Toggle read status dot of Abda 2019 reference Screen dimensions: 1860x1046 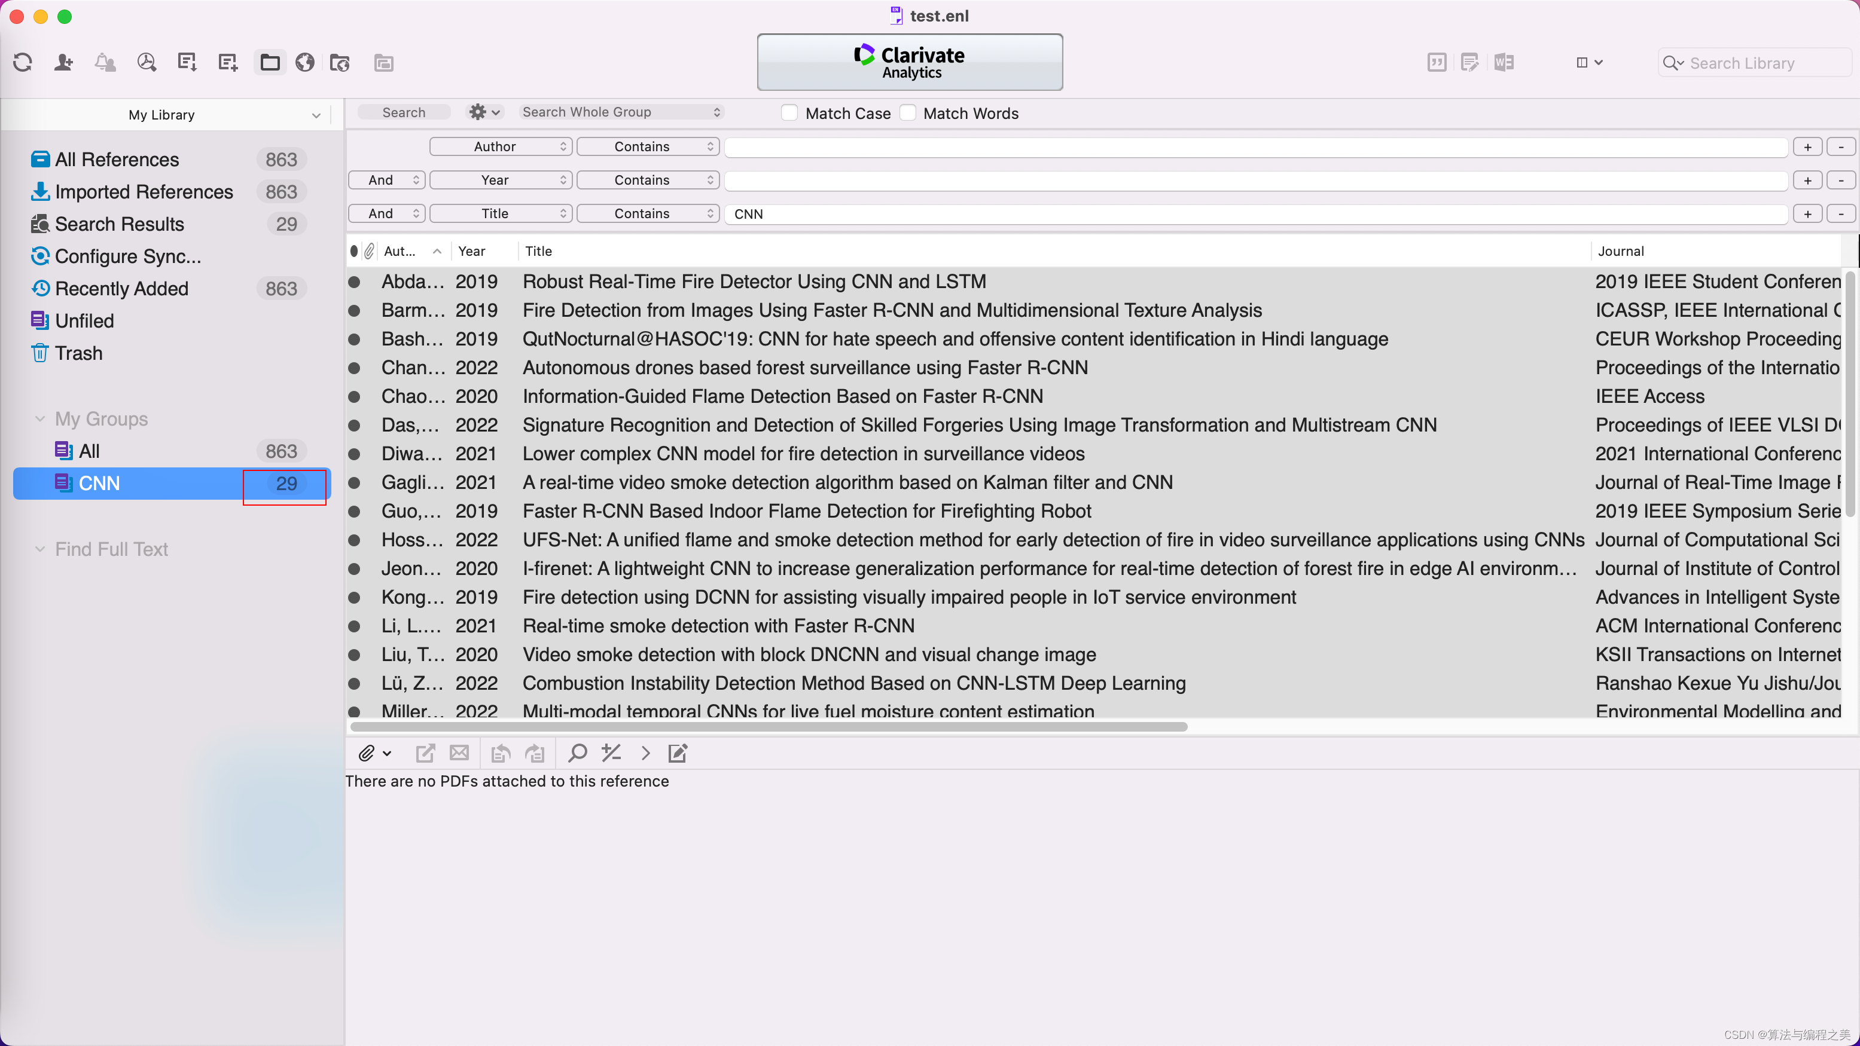tap(355, 282)
